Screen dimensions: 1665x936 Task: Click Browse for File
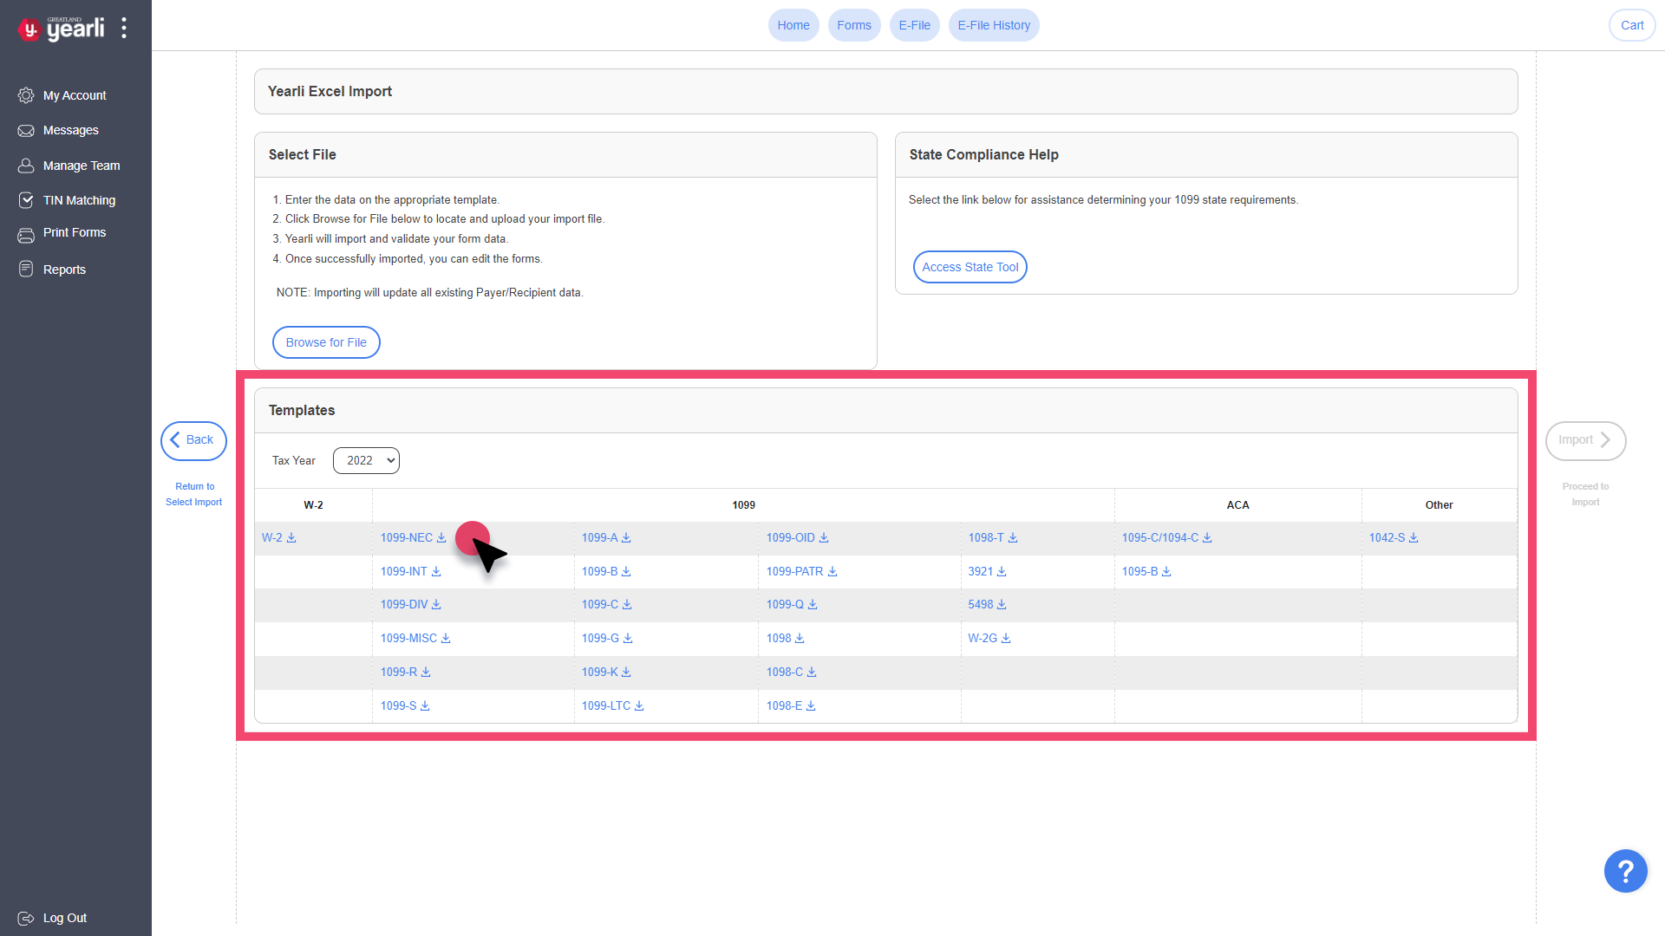[326, 341]
